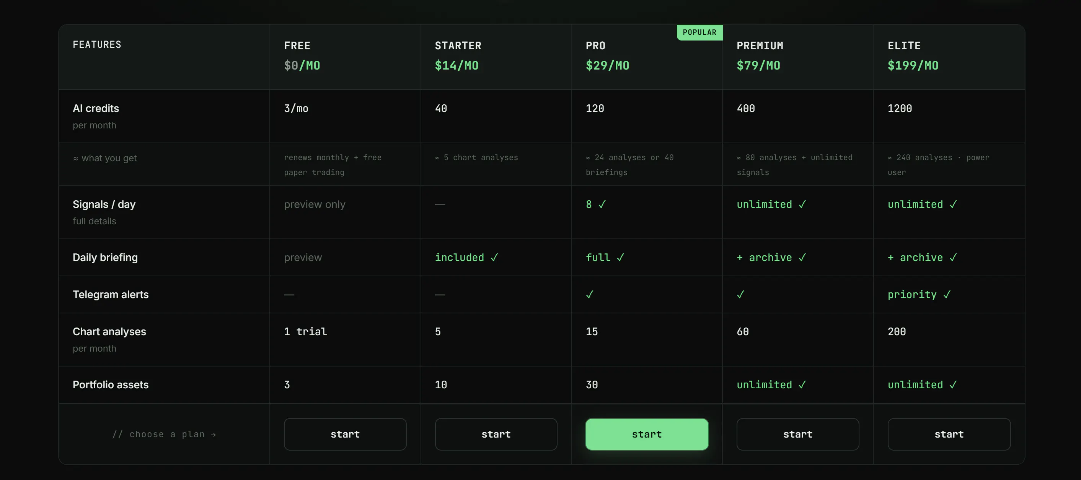Click the green start button for Pro
Viewport: 1081px width, 480px height.
(x=647, y=434)
